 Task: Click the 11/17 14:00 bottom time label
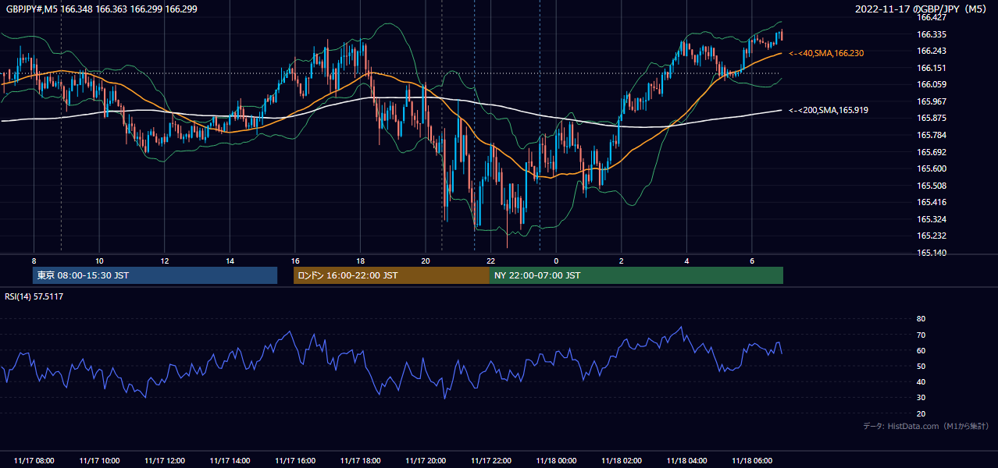[230, 461]
